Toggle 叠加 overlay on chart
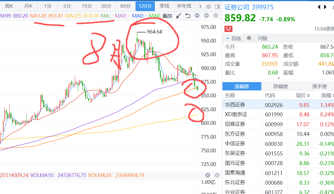 (x=167, y=16)
